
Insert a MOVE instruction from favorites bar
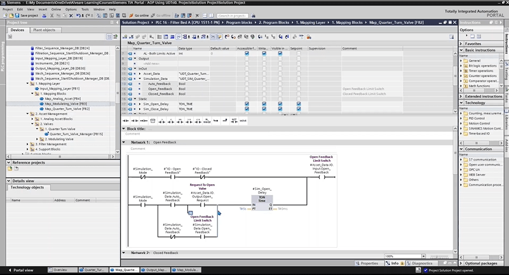pyautogui.click(x=243, y=120)
